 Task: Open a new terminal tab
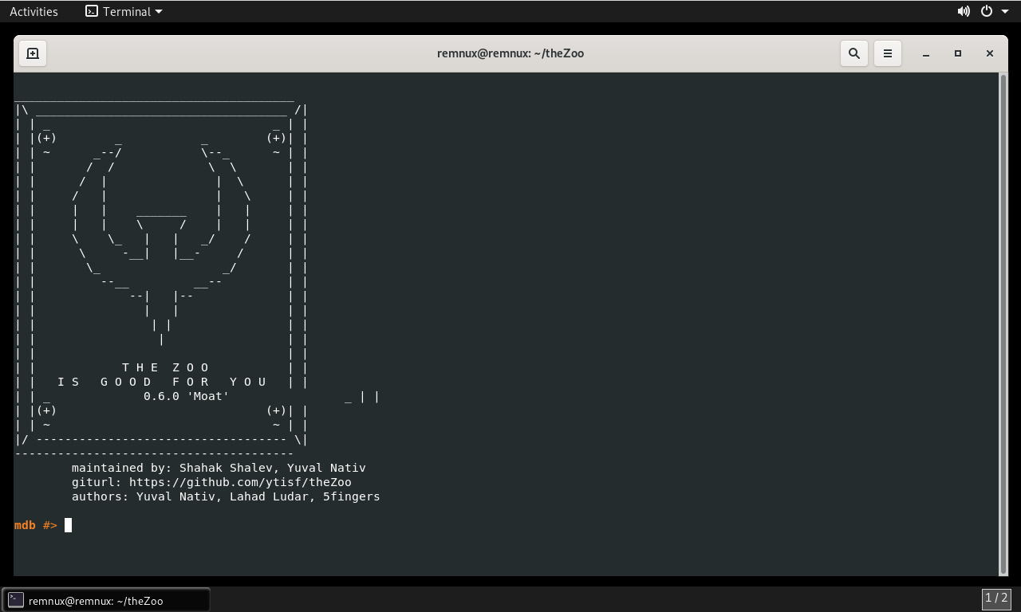pos(33,53)
